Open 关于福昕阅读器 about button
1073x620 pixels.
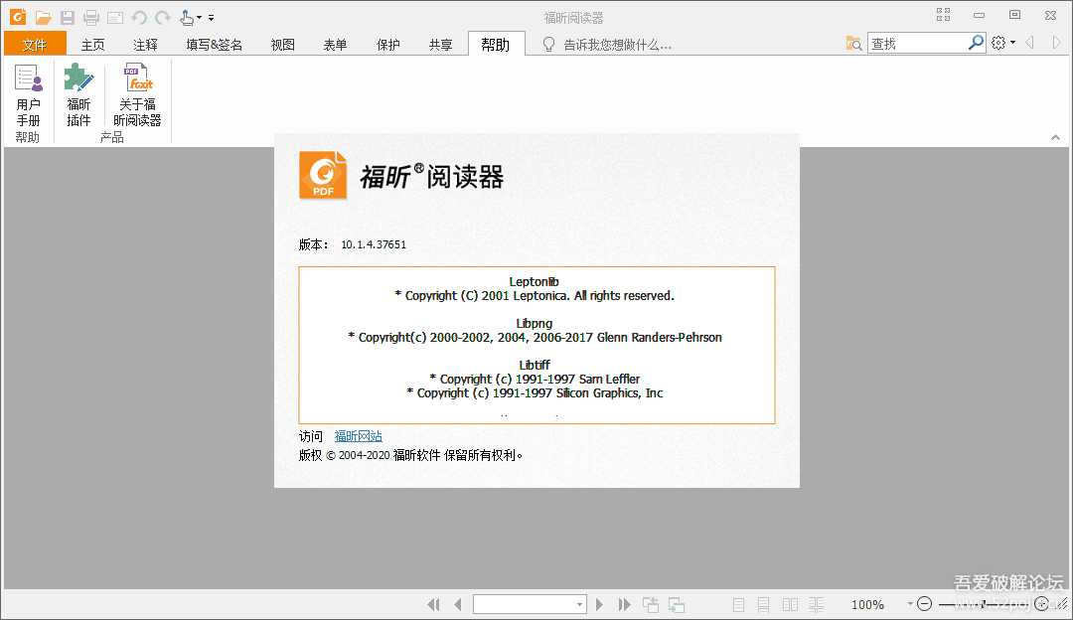point(137,96)
